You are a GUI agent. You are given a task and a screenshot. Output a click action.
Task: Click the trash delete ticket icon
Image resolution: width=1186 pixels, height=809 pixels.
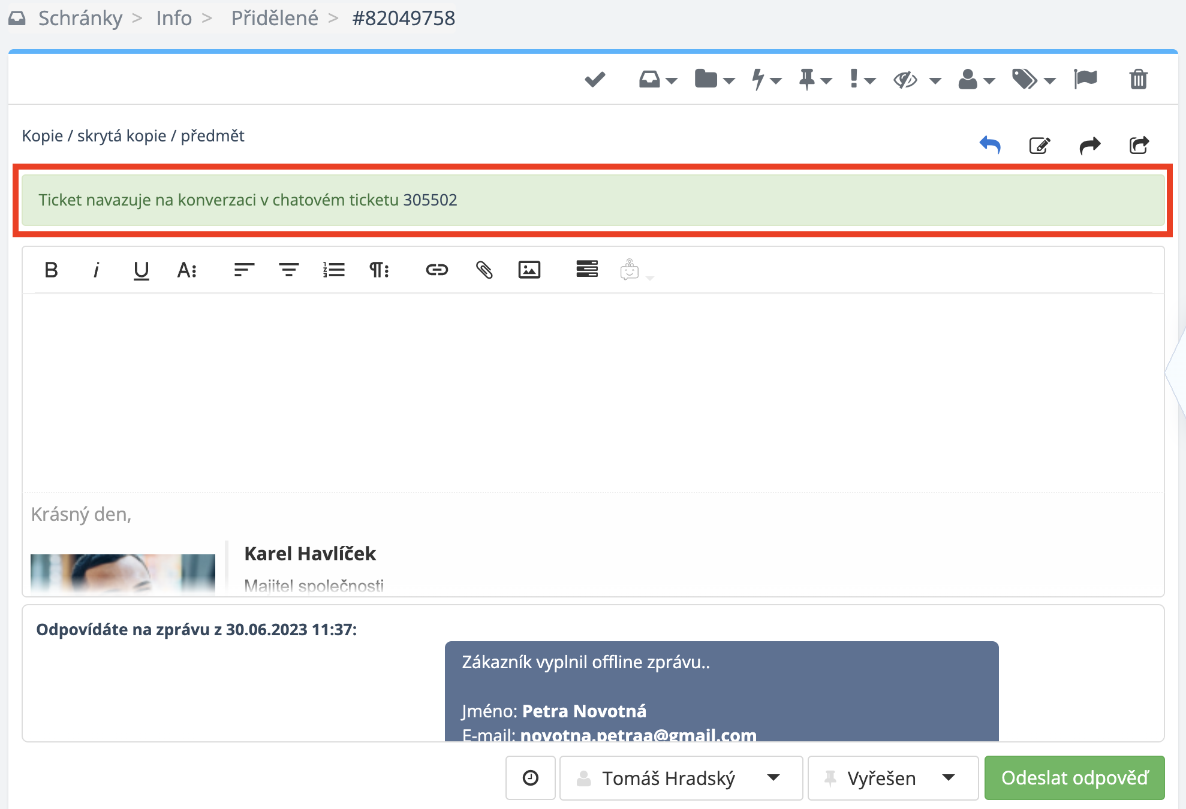(1138, 79)
